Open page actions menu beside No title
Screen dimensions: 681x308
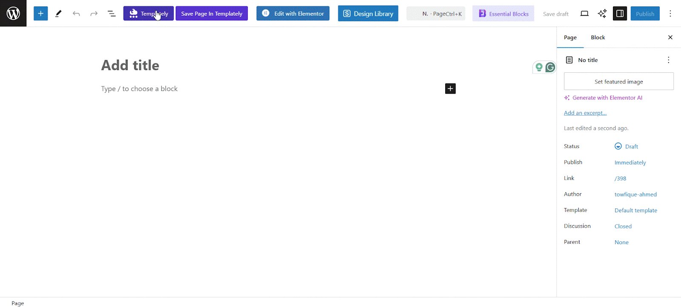tap(669, 60)
